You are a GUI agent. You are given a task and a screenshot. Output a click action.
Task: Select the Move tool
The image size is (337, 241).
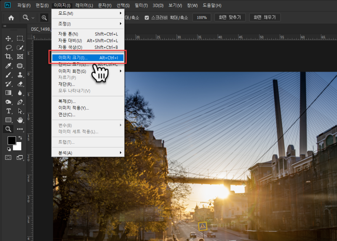click(8, 38)
